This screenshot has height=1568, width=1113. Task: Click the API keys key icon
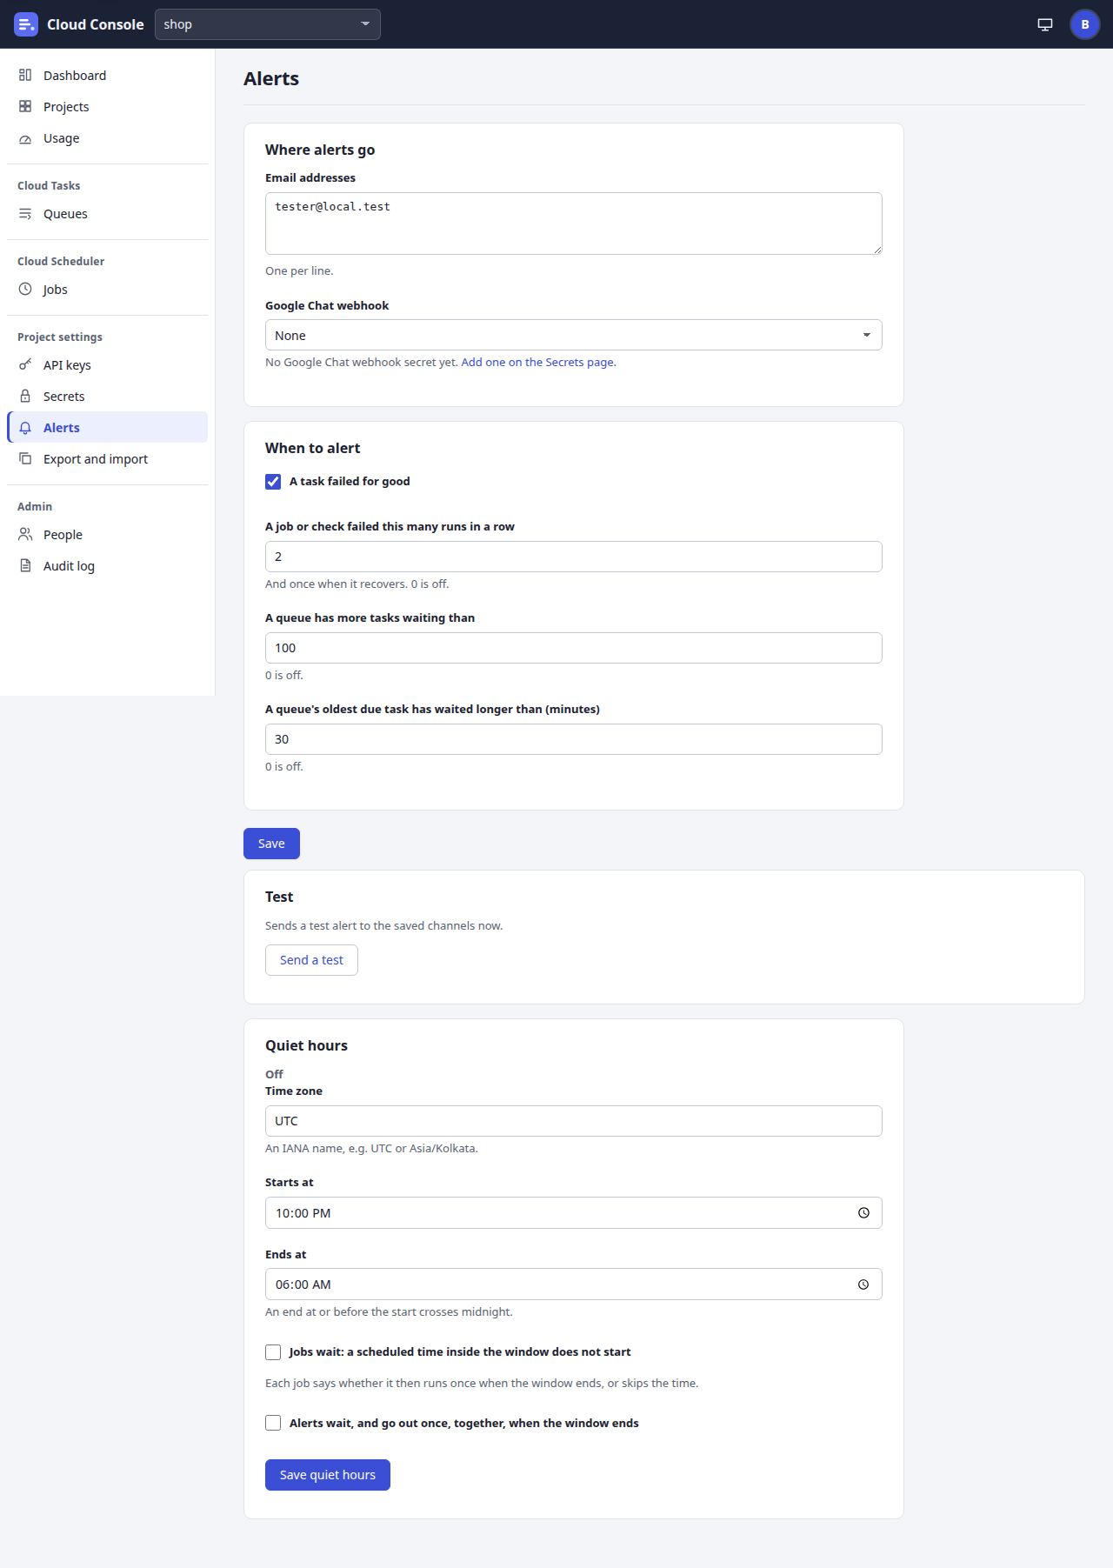tap(25, 365)
